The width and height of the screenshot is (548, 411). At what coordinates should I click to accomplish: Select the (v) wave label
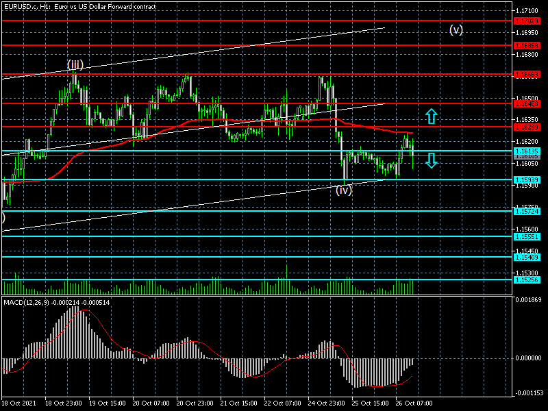(x=456, y=29)
